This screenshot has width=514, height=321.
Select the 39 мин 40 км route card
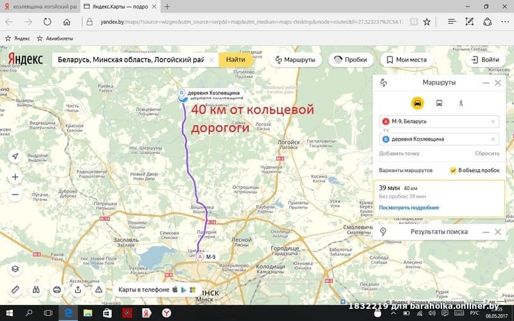439,198
